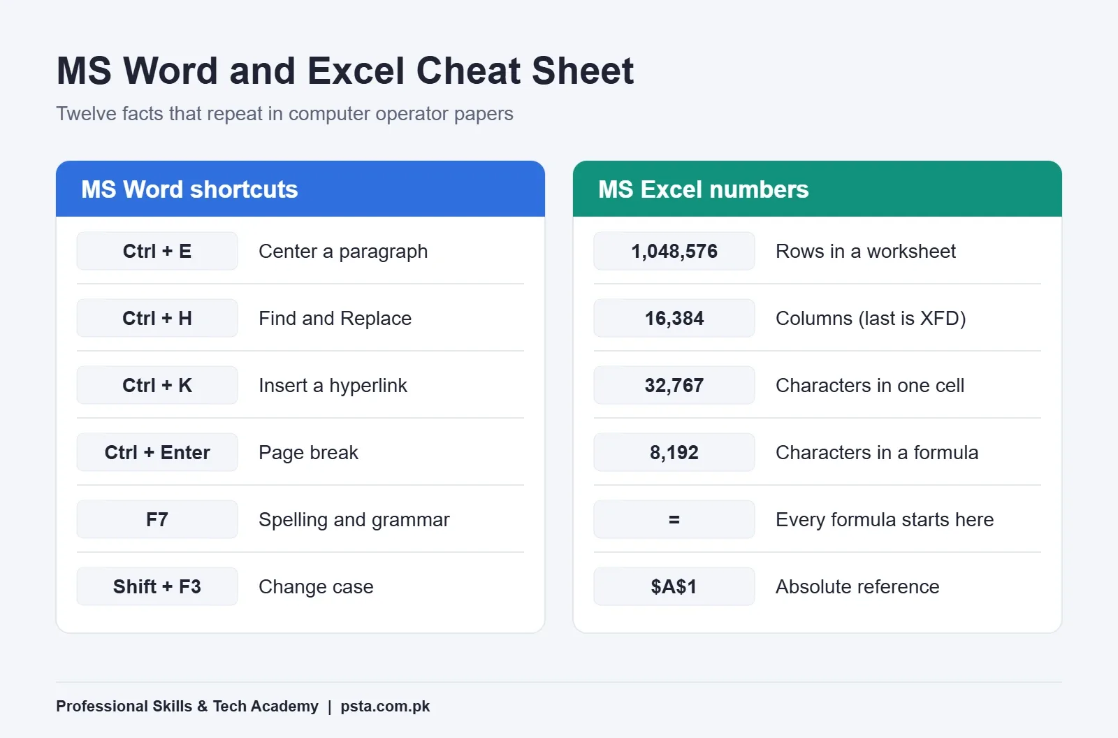This screenshot has height=738, width=1118.
Task: Select 'Every formula starts here' text
Action: coord(885,520)
